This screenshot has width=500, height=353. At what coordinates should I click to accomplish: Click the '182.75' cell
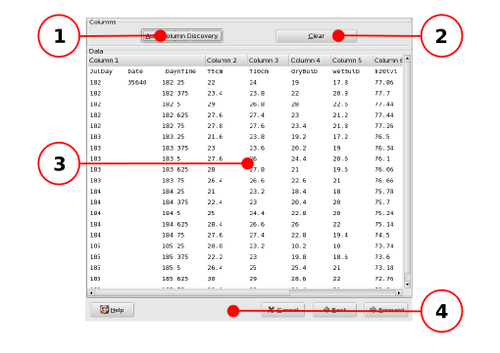[x=174, y=126]
